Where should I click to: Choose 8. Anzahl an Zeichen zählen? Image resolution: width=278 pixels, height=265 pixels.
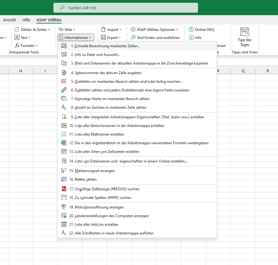(137, 107)
